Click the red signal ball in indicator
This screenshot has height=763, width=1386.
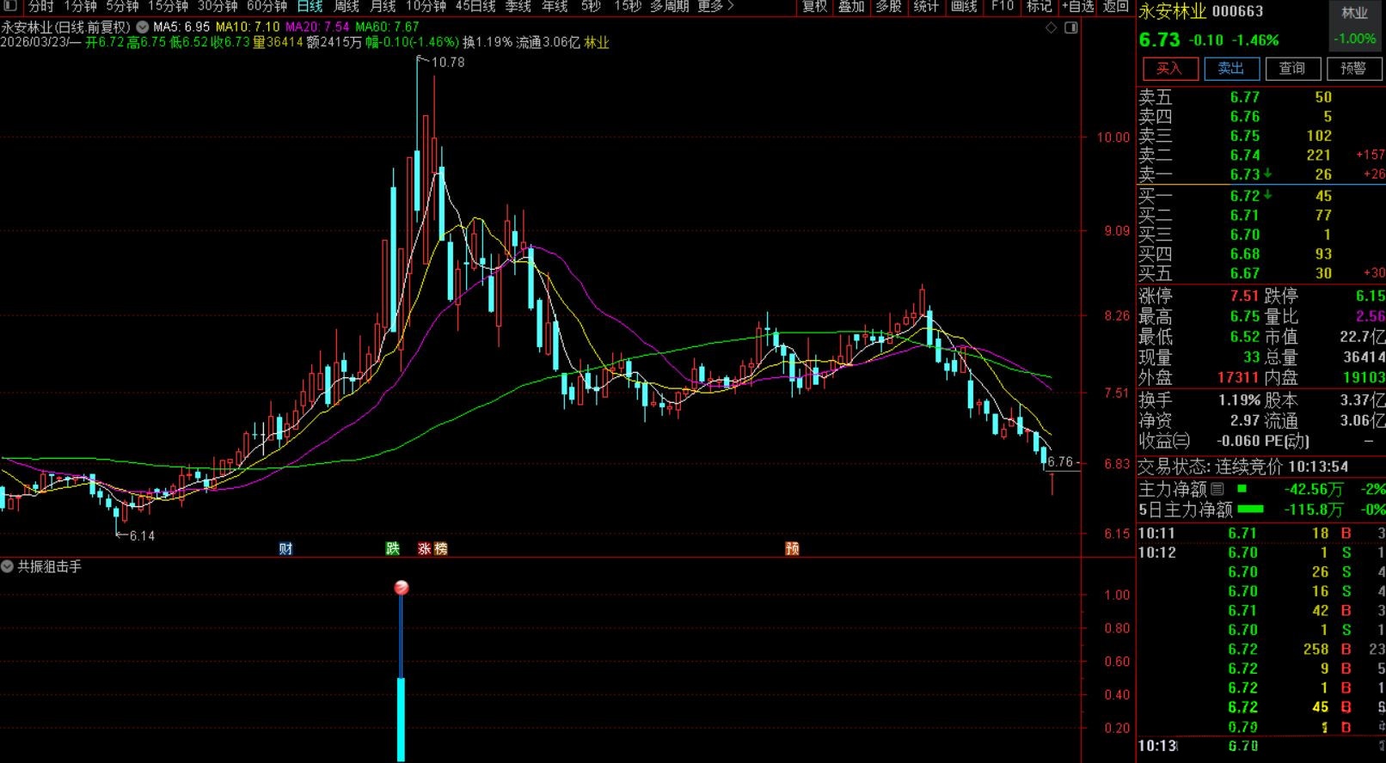coord(401,588)
